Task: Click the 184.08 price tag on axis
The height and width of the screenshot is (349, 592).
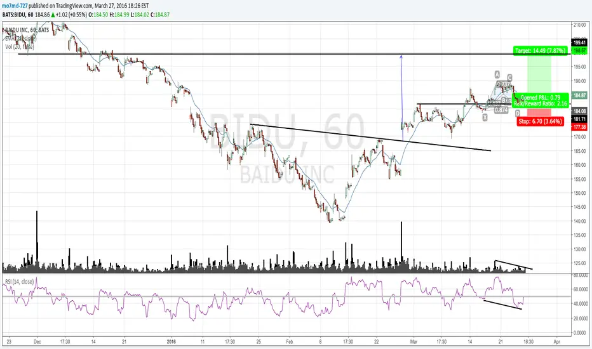Action: (579, 111)
